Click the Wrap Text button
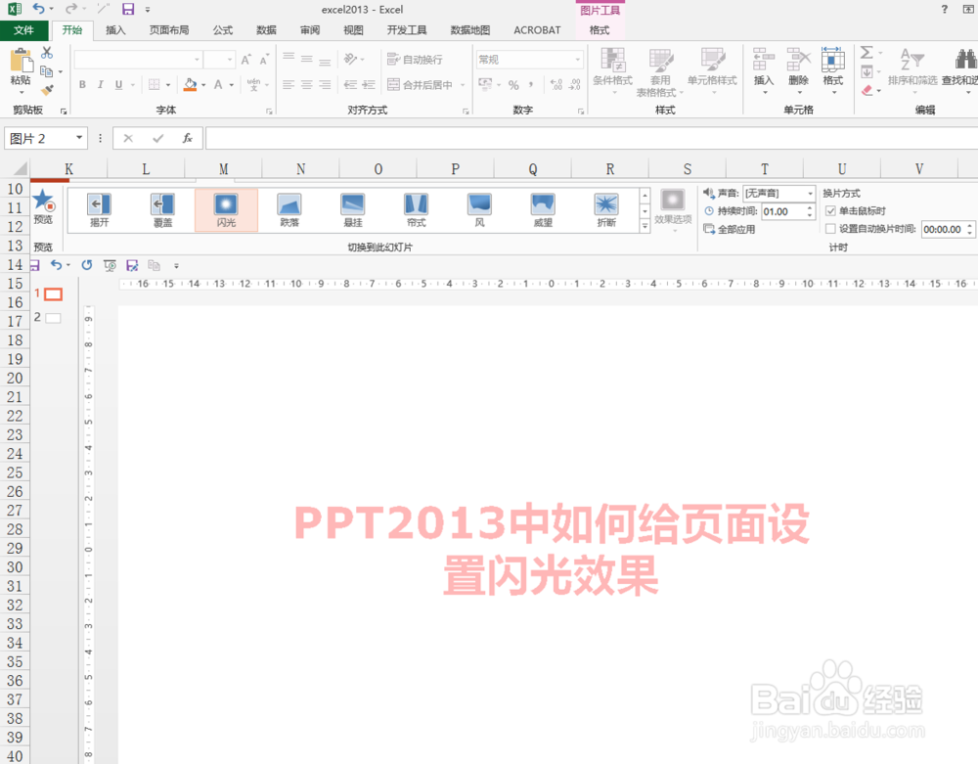 click(x=416, y=60)
